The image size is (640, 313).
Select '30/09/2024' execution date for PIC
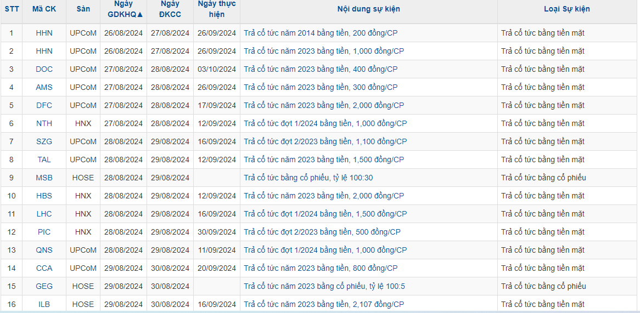coord(217,232)
